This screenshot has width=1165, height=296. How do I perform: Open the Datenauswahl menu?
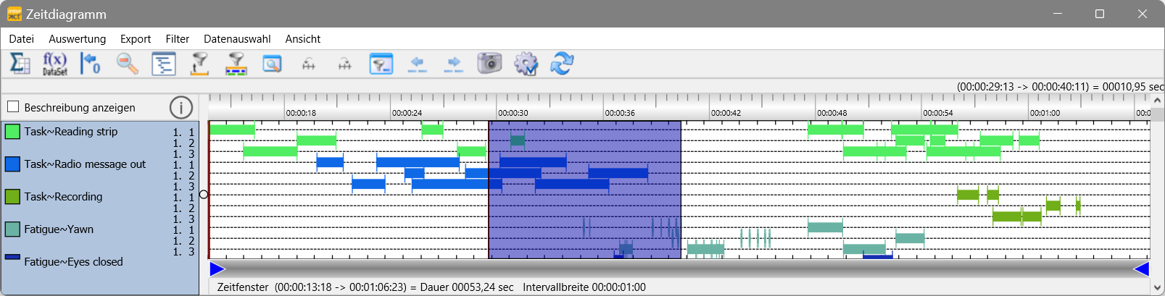[x=237, y=39]
